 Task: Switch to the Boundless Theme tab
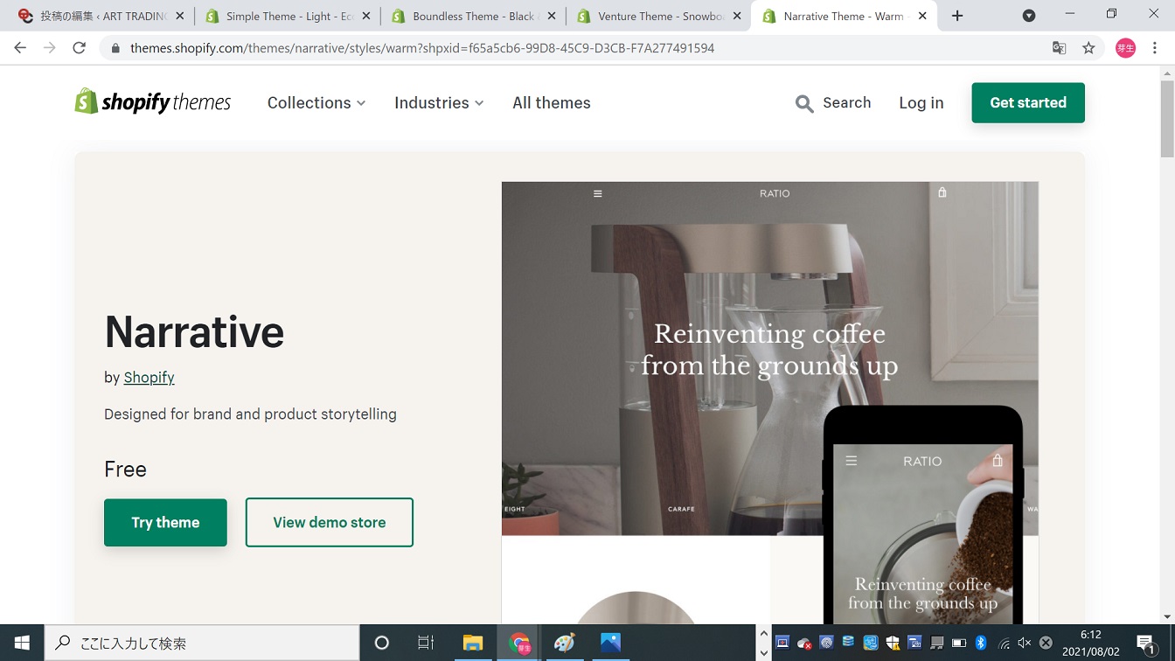472,16
